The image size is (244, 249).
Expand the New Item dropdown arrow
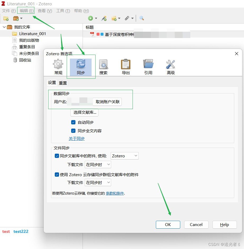(x=96, y=18)
